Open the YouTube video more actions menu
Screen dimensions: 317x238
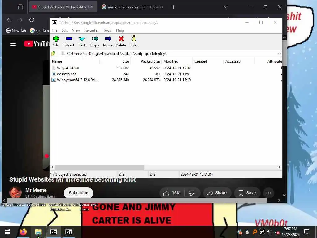tap(269, 193)
